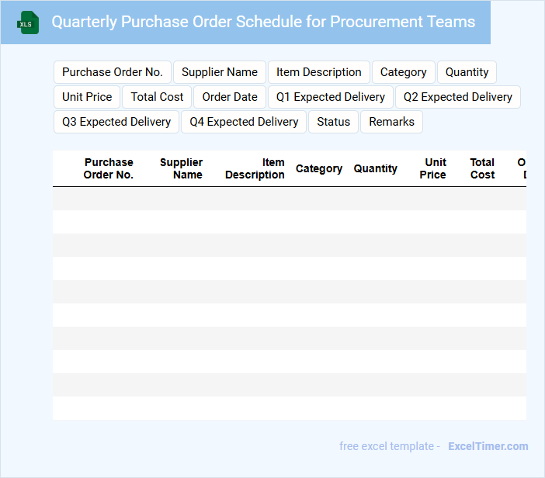Click the Supplier Name column header
This screenshot has width=545, height=478.
[182, 168]
